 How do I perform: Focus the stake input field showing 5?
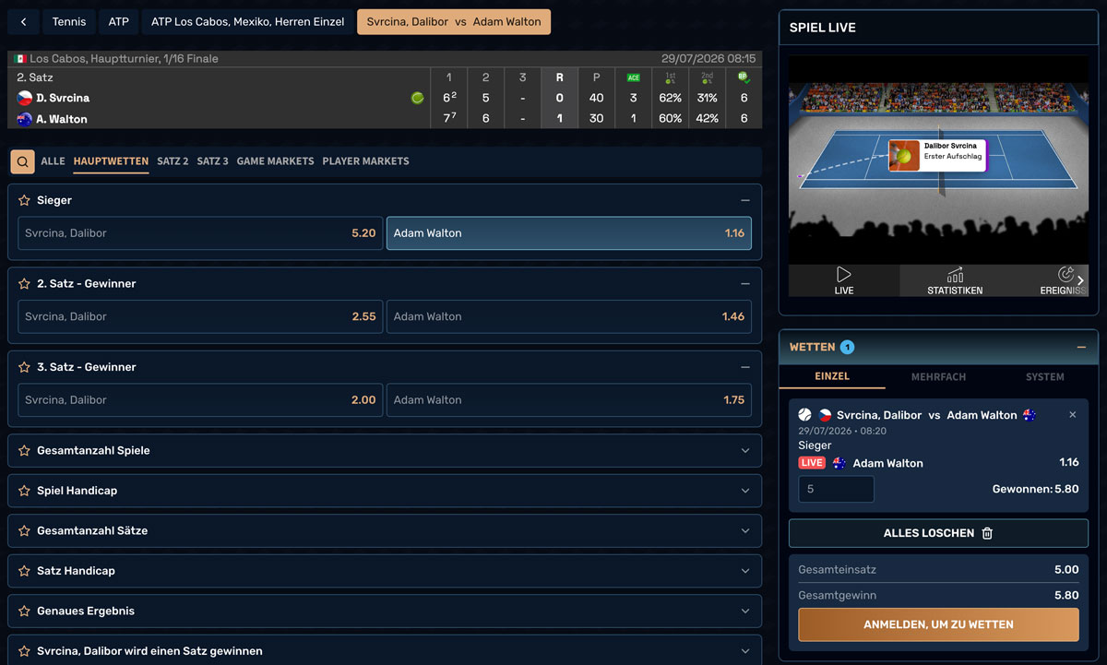point(836,489)
